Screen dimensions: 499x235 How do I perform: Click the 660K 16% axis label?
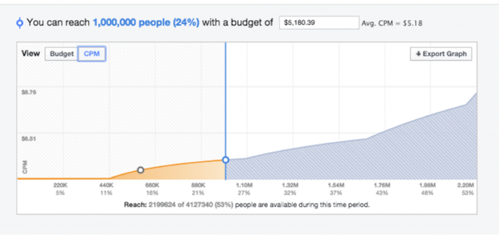152,189
